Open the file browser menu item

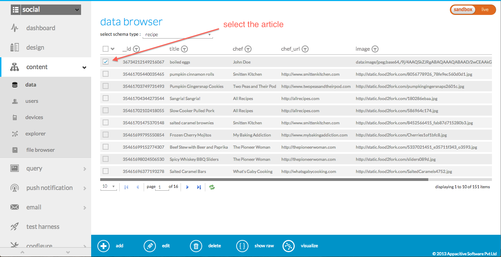pos(40,150)
